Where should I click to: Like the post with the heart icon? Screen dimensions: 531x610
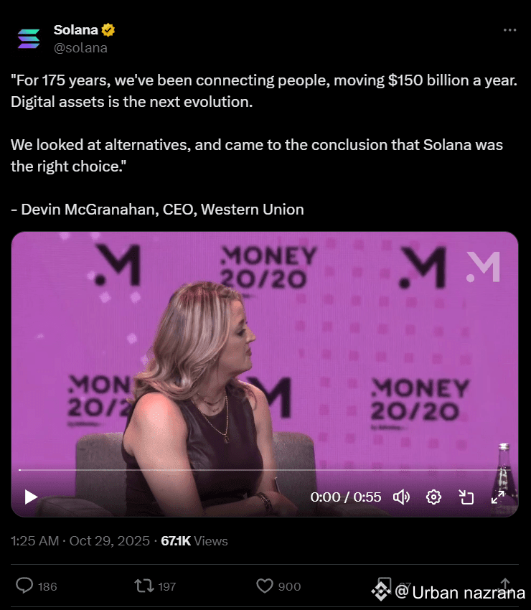point(265,586)
